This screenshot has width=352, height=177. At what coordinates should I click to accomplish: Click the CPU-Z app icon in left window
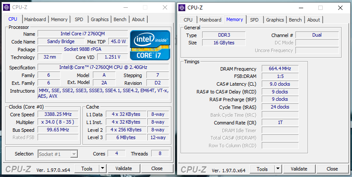tap(6, 7)
